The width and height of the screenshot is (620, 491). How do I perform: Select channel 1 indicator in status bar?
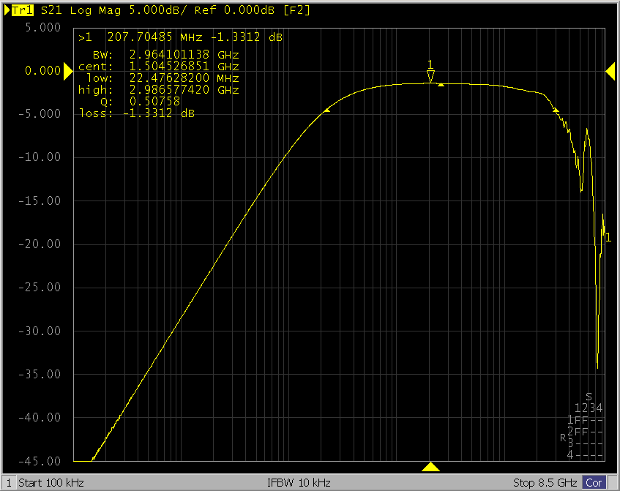click(x=8, y=483)
